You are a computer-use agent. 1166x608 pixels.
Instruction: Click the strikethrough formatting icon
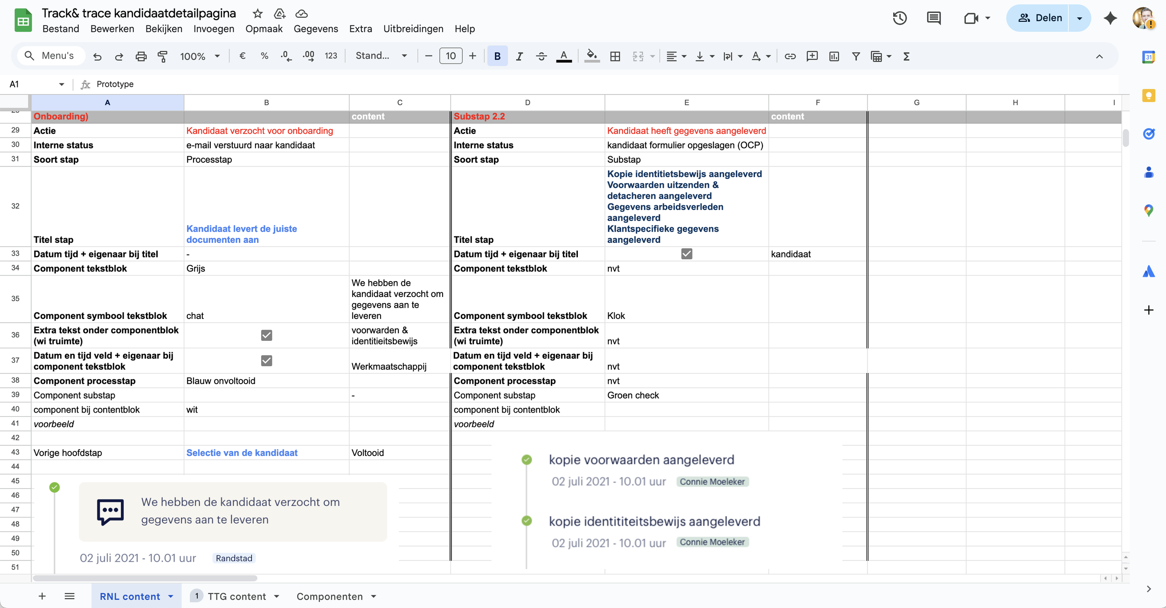coord(541,56)
